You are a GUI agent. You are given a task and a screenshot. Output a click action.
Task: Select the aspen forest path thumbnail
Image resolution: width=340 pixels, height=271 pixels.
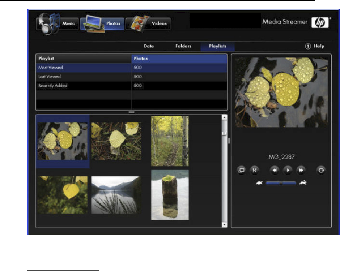pyautogui.click(x=170, y=141)
